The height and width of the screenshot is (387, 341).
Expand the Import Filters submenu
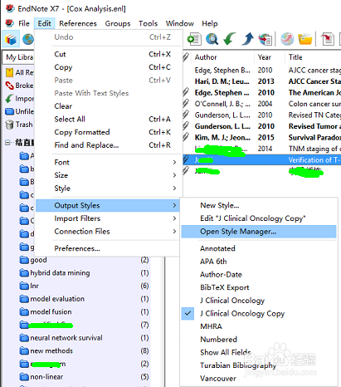109,218
